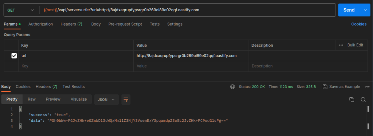The width and height of the screenshot is (373, 136).
Task: Open the response Cookies tab
Action: tap(23, 87)
